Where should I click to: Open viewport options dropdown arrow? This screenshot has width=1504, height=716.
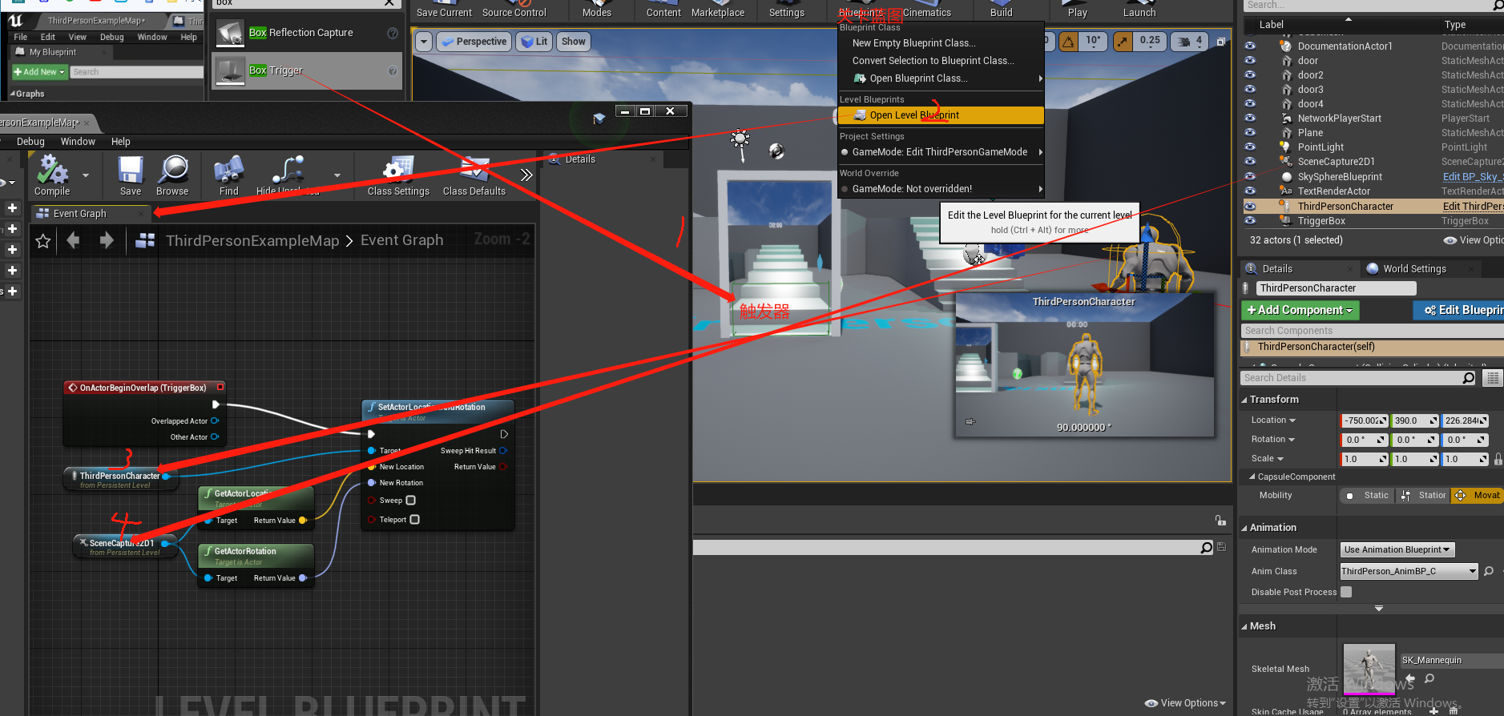(424, 42)
